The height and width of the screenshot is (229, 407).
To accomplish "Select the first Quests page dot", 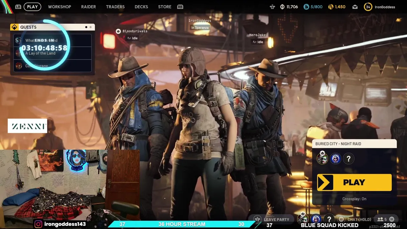I will (x=86, y=27).
